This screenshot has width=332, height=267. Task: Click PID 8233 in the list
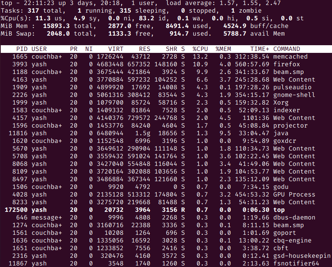pyautogui.click(x=20, y=202)
